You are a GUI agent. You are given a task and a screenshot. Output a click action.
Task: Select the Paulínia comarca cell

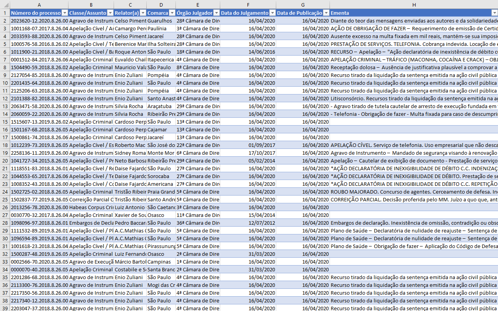point(161,28)
